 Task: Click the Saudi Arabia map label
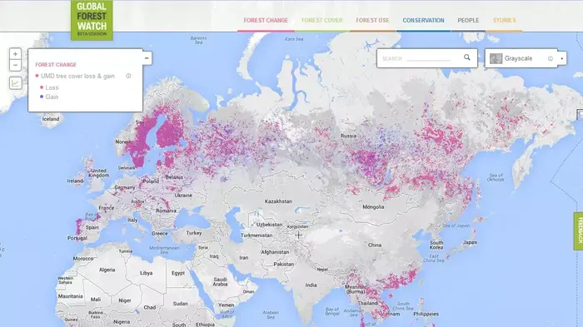point(220,282)
